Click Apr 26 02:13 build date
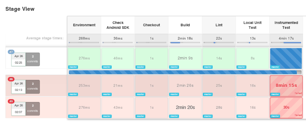 [x=19, y=87]
